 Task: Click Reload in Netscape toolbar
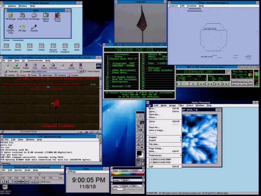tap(26, 66)
